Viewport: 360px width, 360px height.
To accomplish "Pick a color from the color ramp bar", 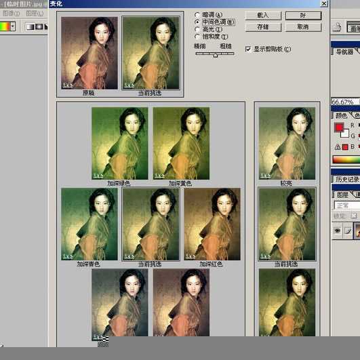I will click(x=346, y=159).
